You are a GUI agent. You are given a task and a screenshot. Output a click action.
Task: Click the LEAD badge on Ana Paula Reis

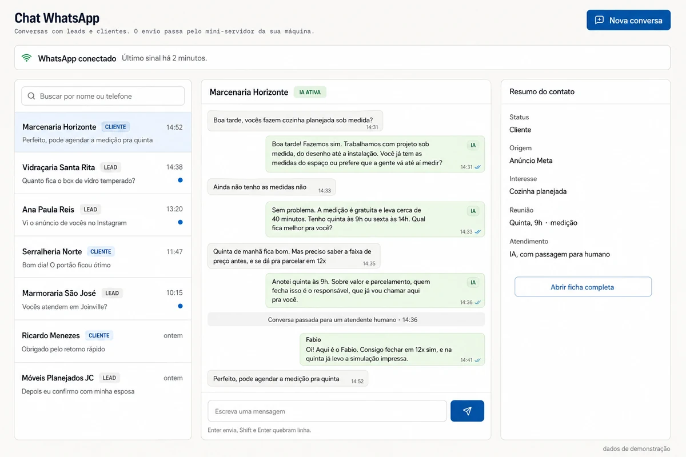pyautogui.click(x=90, y=209)
